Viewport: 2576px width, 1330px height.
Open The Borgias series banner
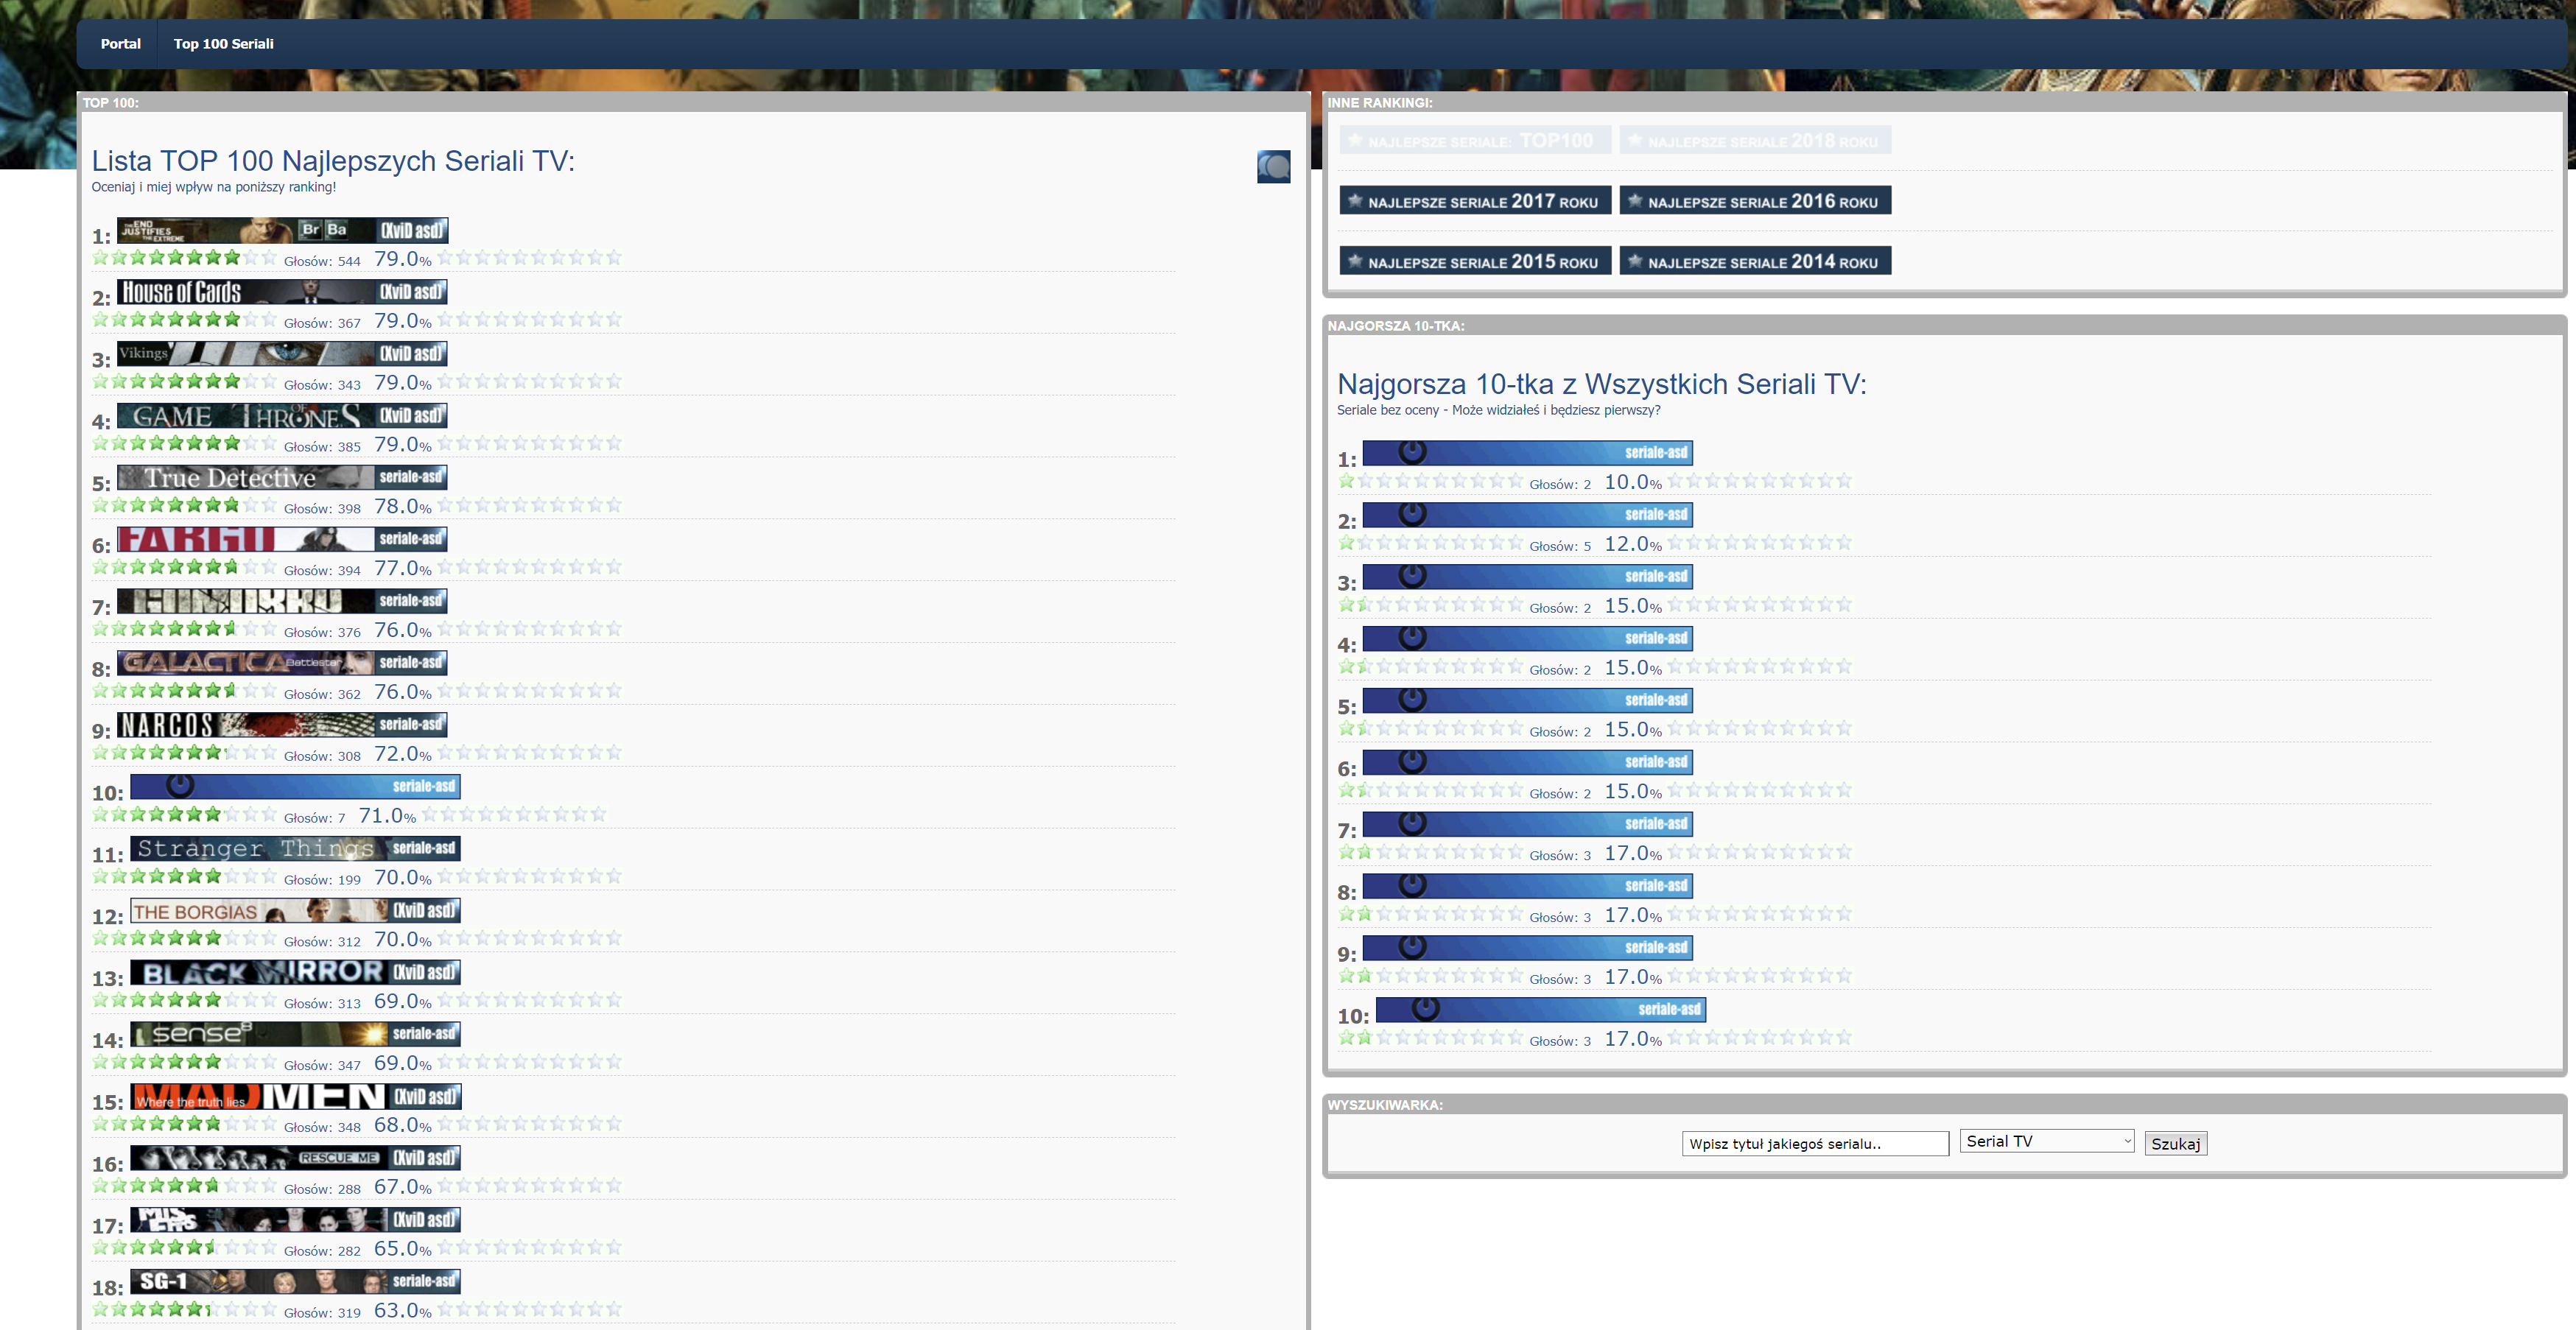point(295,911)
